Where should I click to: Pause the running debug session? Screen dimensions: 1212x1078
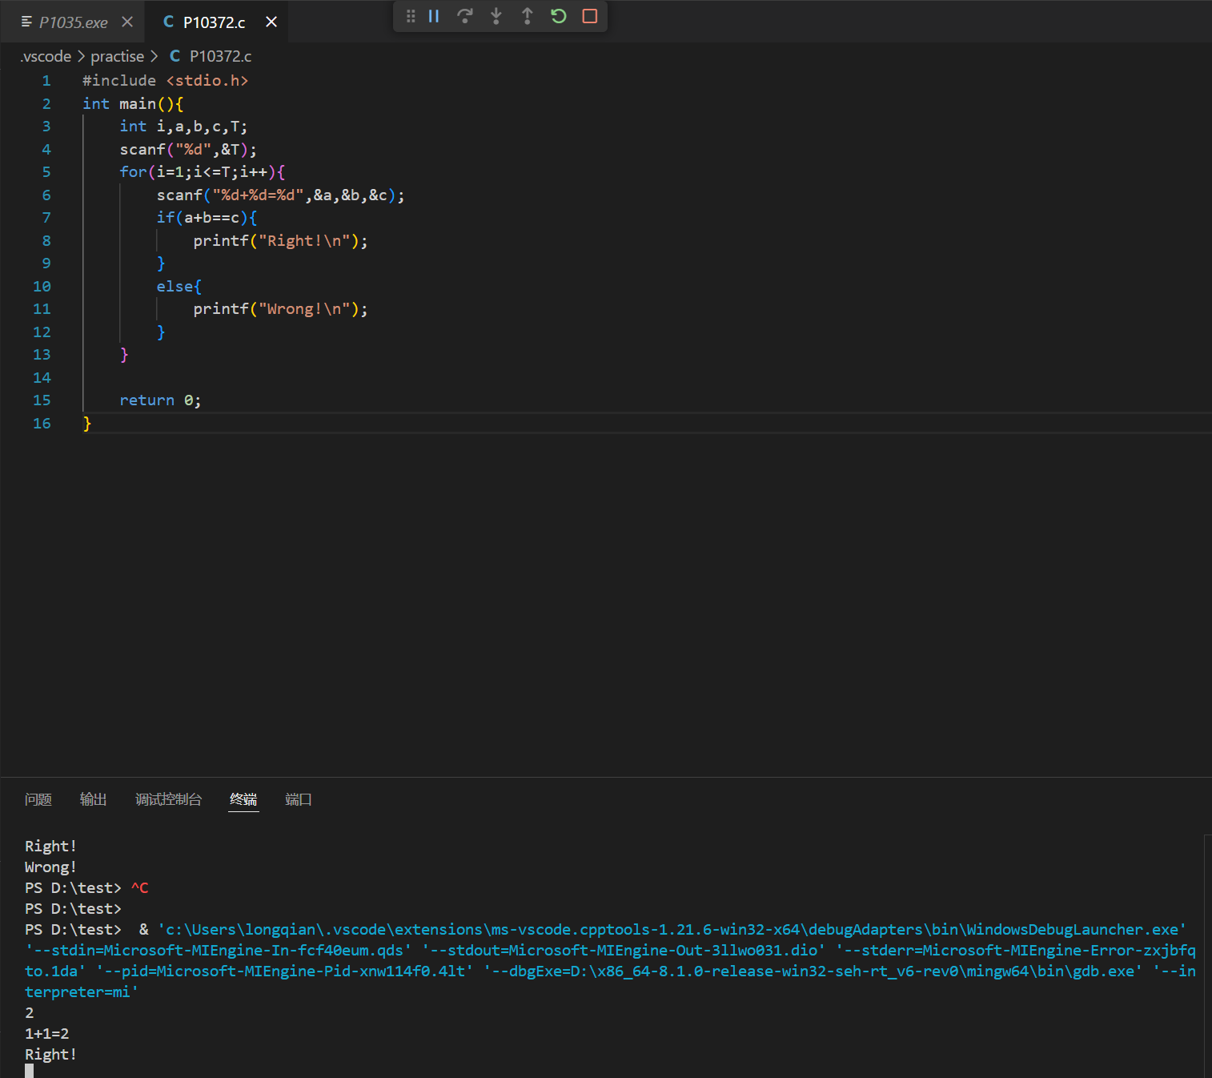[x=434, y=16]
